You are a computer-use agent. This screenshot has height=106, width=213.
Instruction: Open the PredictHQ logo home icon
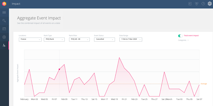point(4,4)
